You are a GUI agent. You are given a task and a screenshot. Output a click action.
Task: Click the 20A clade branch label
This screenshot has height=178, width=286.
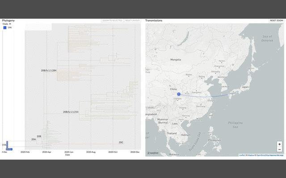point(34,139)
